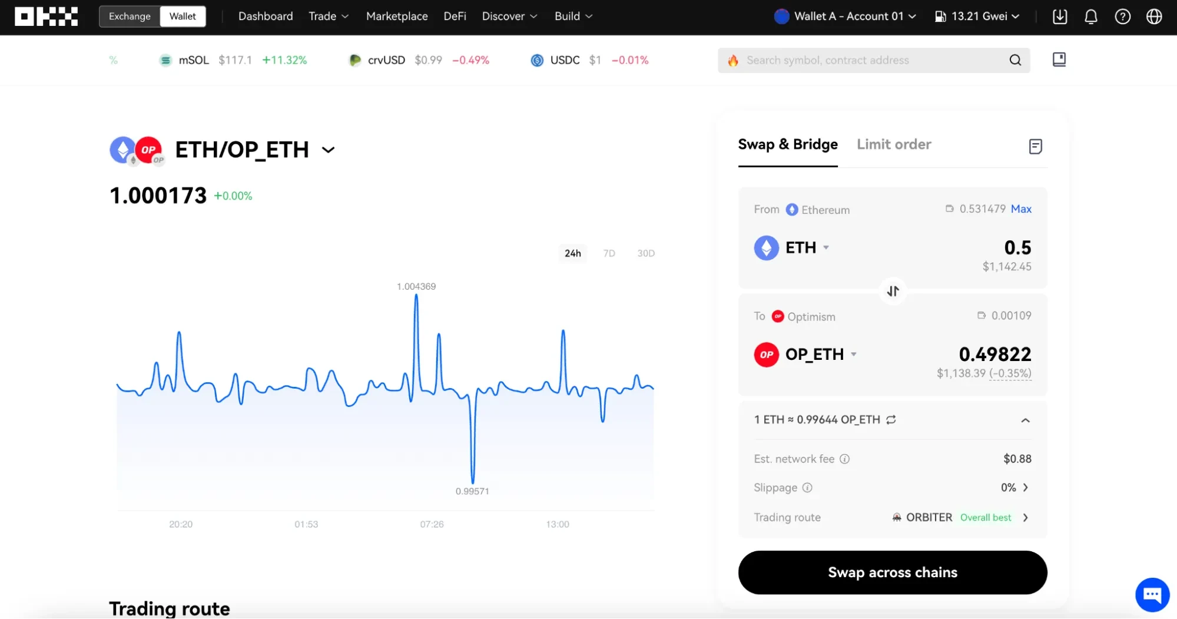Image resolution: width=1177 pixels, height=619 pixels.
Task: Open the notifications bell
Action: coord(1090,16)
